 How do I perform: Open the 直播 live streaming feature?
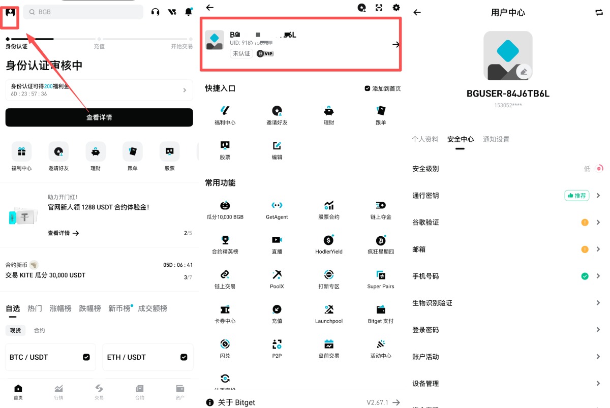[277, 239]
